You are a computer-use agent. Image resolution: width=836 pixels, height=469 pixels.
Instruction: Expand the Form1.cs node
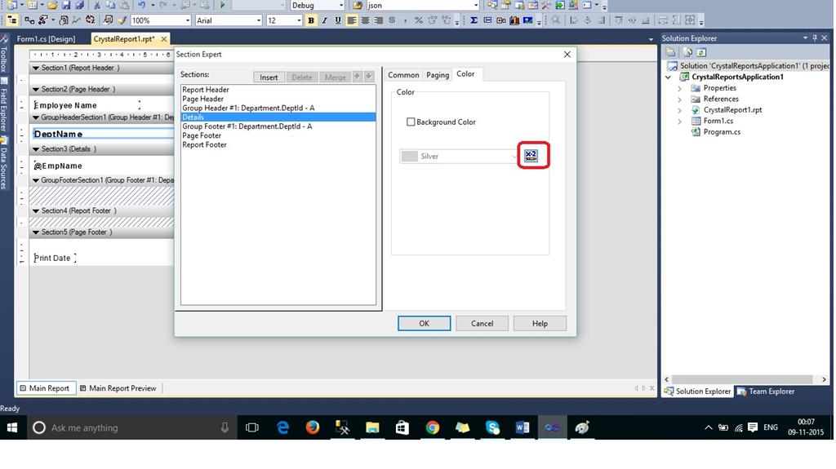click(680, 121)
